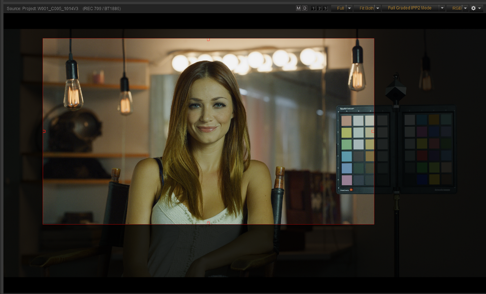Select viewer preset 3
Screen dimensions: 486x294
tap(325, 8)
